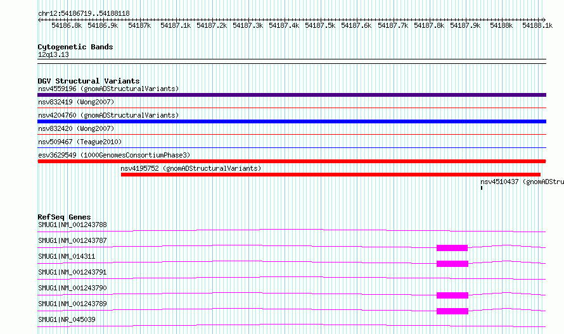
Task: Click the red esv3629549 variant bar
Action: click(292, 161)
